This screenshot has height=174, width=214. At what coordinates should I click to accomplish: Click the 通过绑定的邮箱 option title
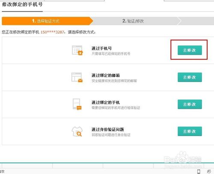pyautogui.click(x=106, y=75)
